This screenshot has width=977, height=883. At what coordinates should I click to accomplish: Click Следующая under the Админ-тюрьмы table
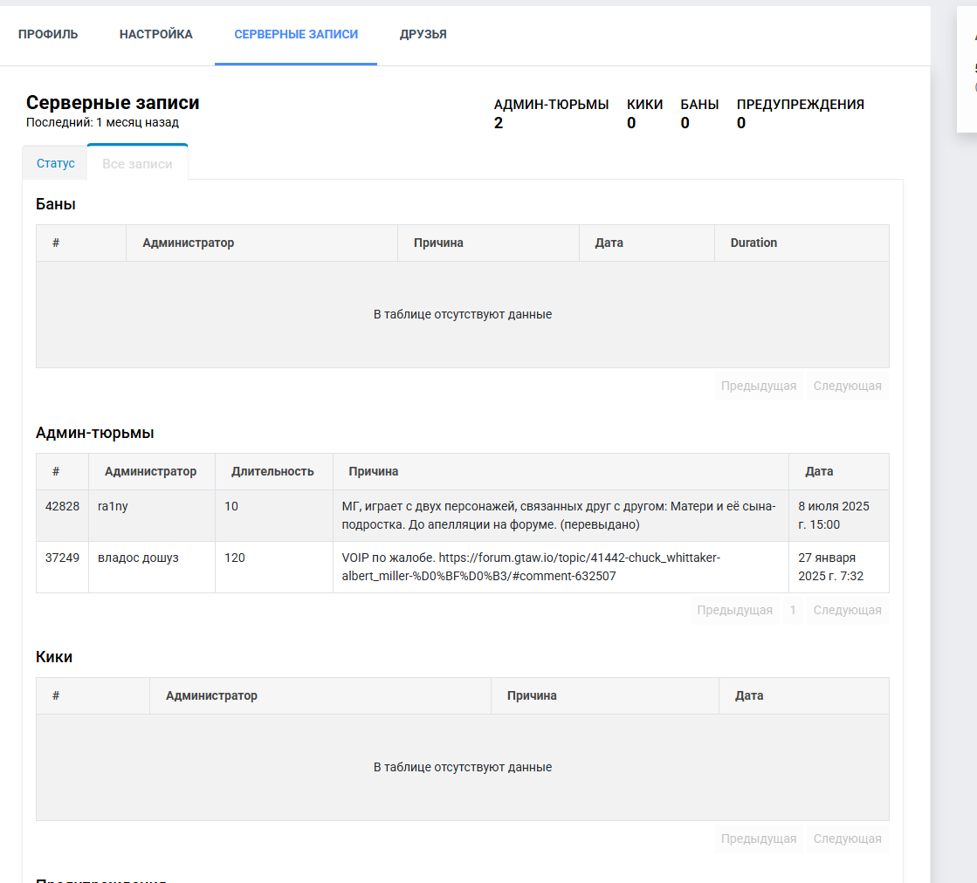pos(848,610)
